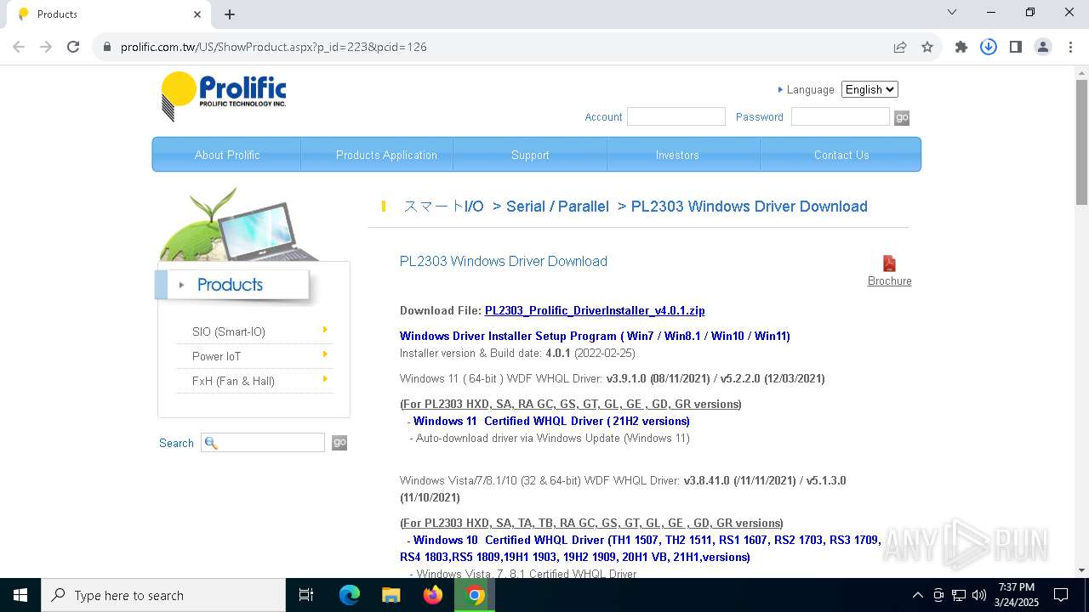Viewport: 1089px width, 612px height.
Task: Open the Chrome profile avatar
Action: pyautogui.click(x=1043, y=47)
